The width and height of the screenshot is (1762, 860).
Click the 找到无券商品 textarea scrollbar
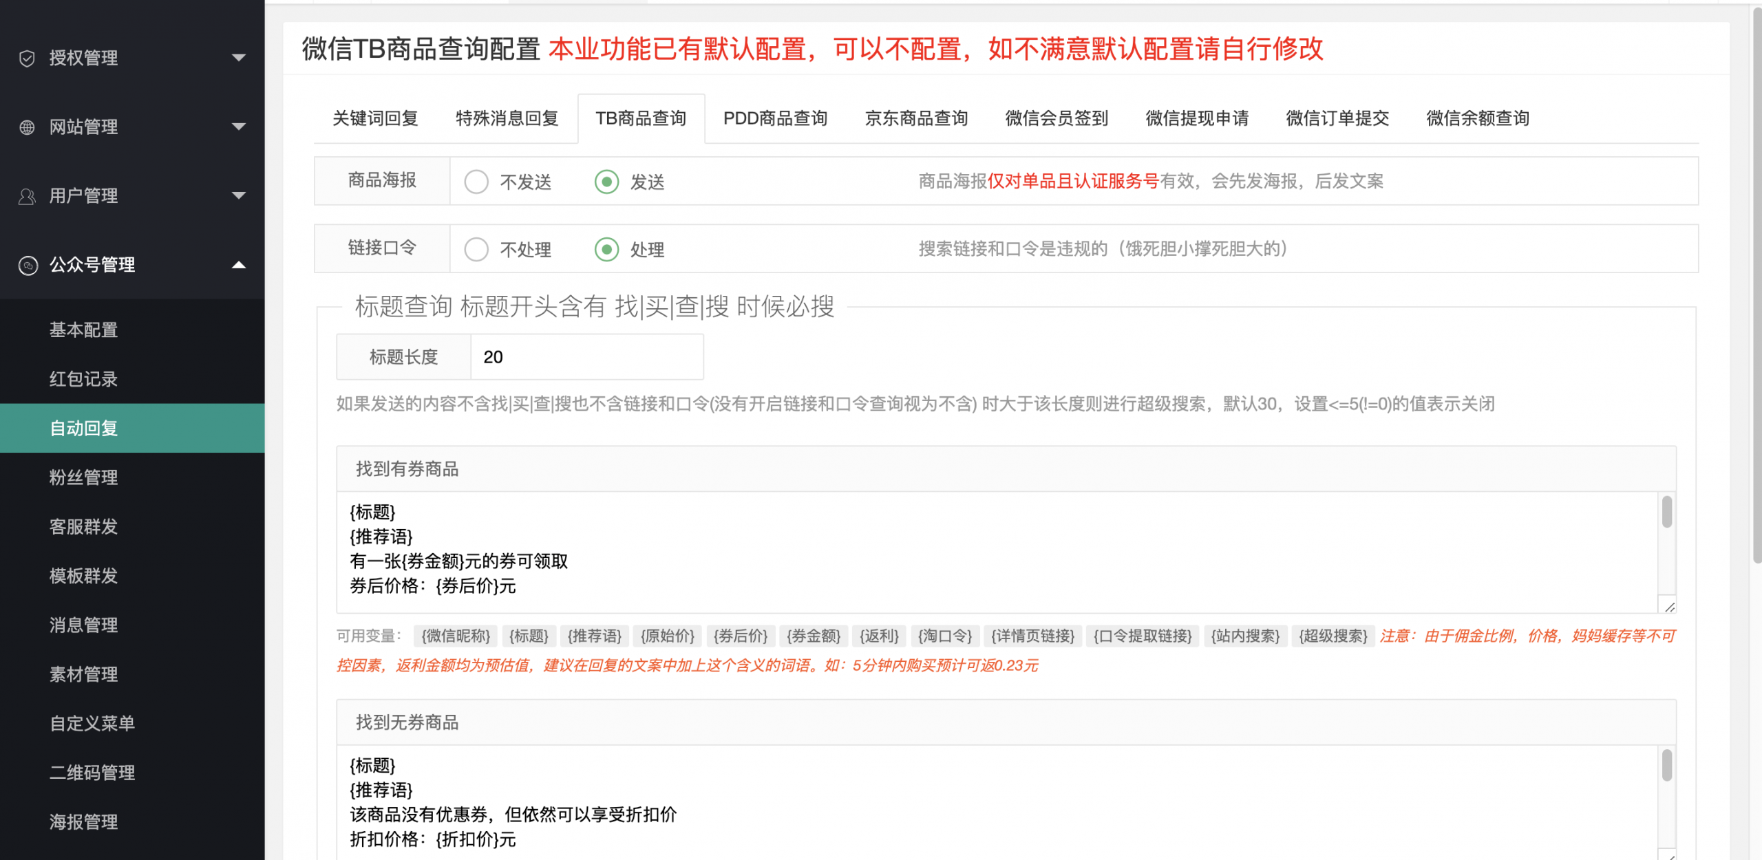coord(1667,765)
